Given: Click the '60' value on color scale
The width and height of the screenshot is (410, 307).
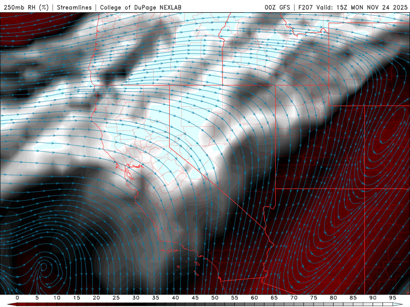Looking at the screenshot, I should point(254,298).
